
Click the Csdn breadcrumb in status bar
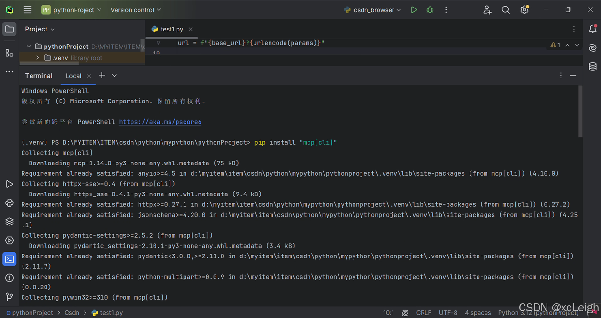pyautogui.click(x=72, y=312)
